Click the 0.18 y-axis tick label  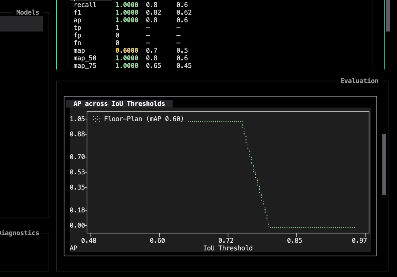click(x=77, y=210)
